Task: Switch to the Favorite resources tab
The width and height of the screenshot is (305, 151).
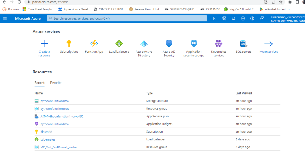Action: coord(56,83)
